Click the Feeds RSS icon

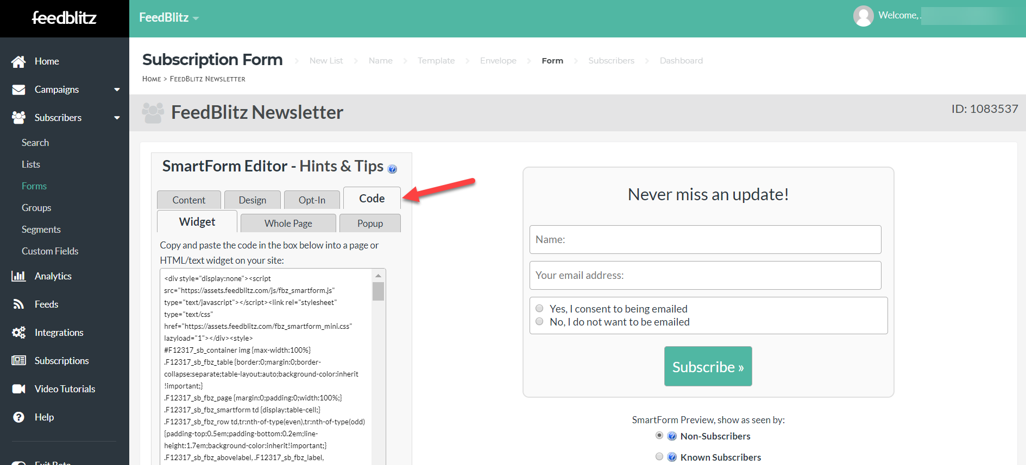click(18, 304)
